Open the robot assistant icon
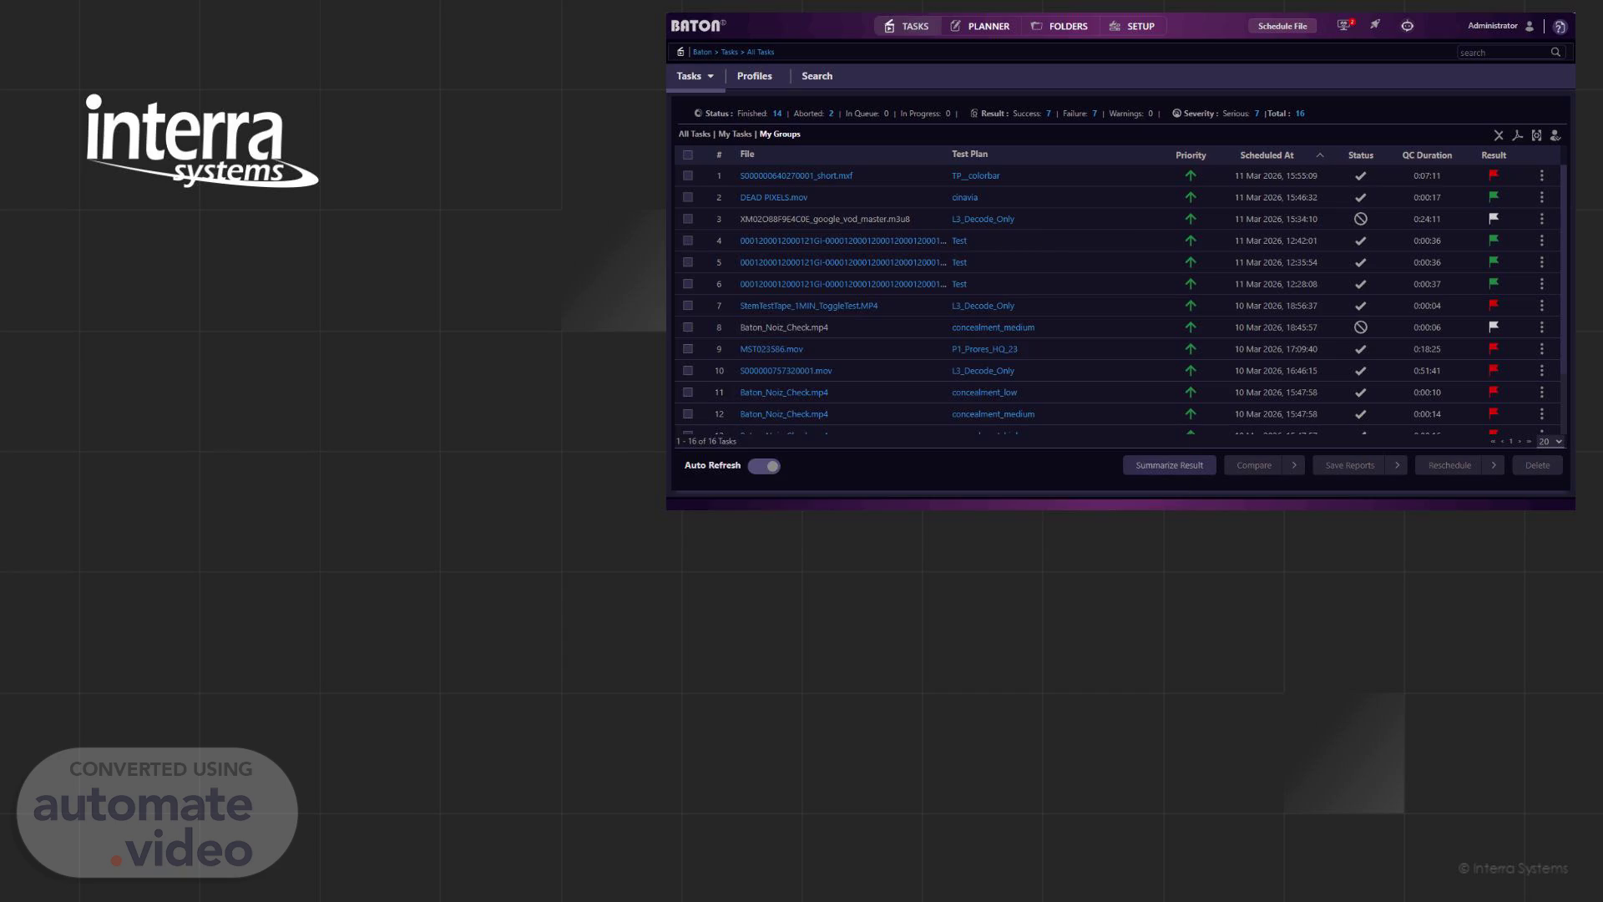The height and width of the screenshot is (902, 1603). 1408,26
